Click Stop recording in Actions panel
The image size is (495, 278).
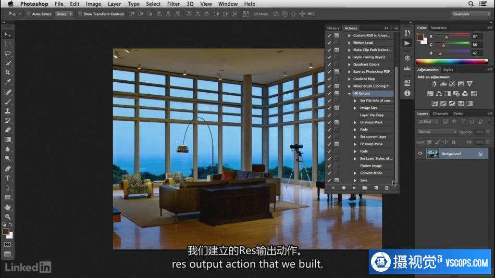point(333,188)
